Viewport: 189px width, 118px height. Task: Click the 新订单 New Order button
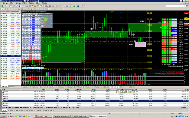[30, 6]
